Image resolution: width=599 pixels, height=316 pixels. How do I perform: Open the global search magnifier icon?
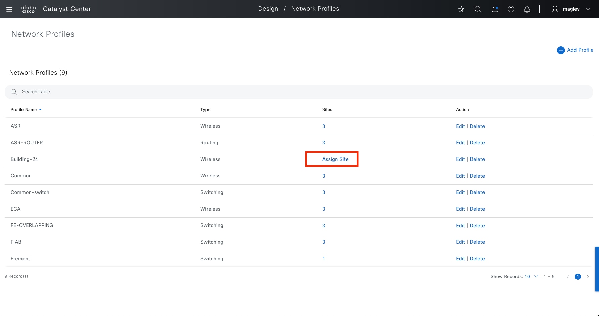point(478,9)
